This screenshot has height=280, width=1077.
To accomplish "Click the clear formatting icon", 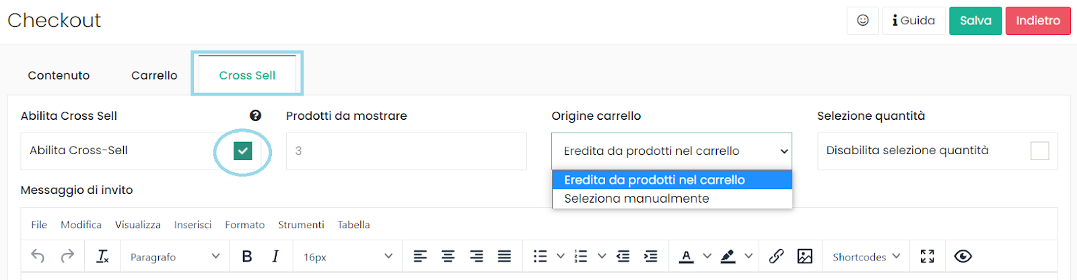I will pyautogui.click(x=102, y=256).
